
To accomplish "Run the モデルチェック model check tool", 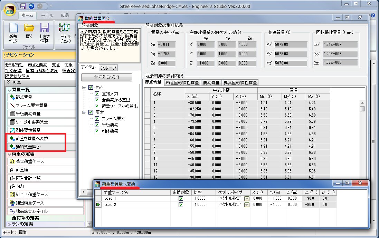I will tap(66, 33).
